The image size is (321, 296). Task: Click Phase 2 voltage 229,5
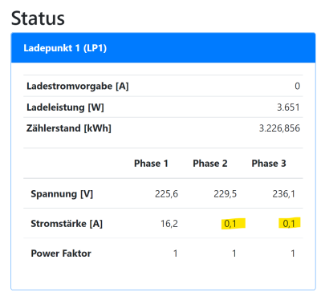click(x=225, y=193)
